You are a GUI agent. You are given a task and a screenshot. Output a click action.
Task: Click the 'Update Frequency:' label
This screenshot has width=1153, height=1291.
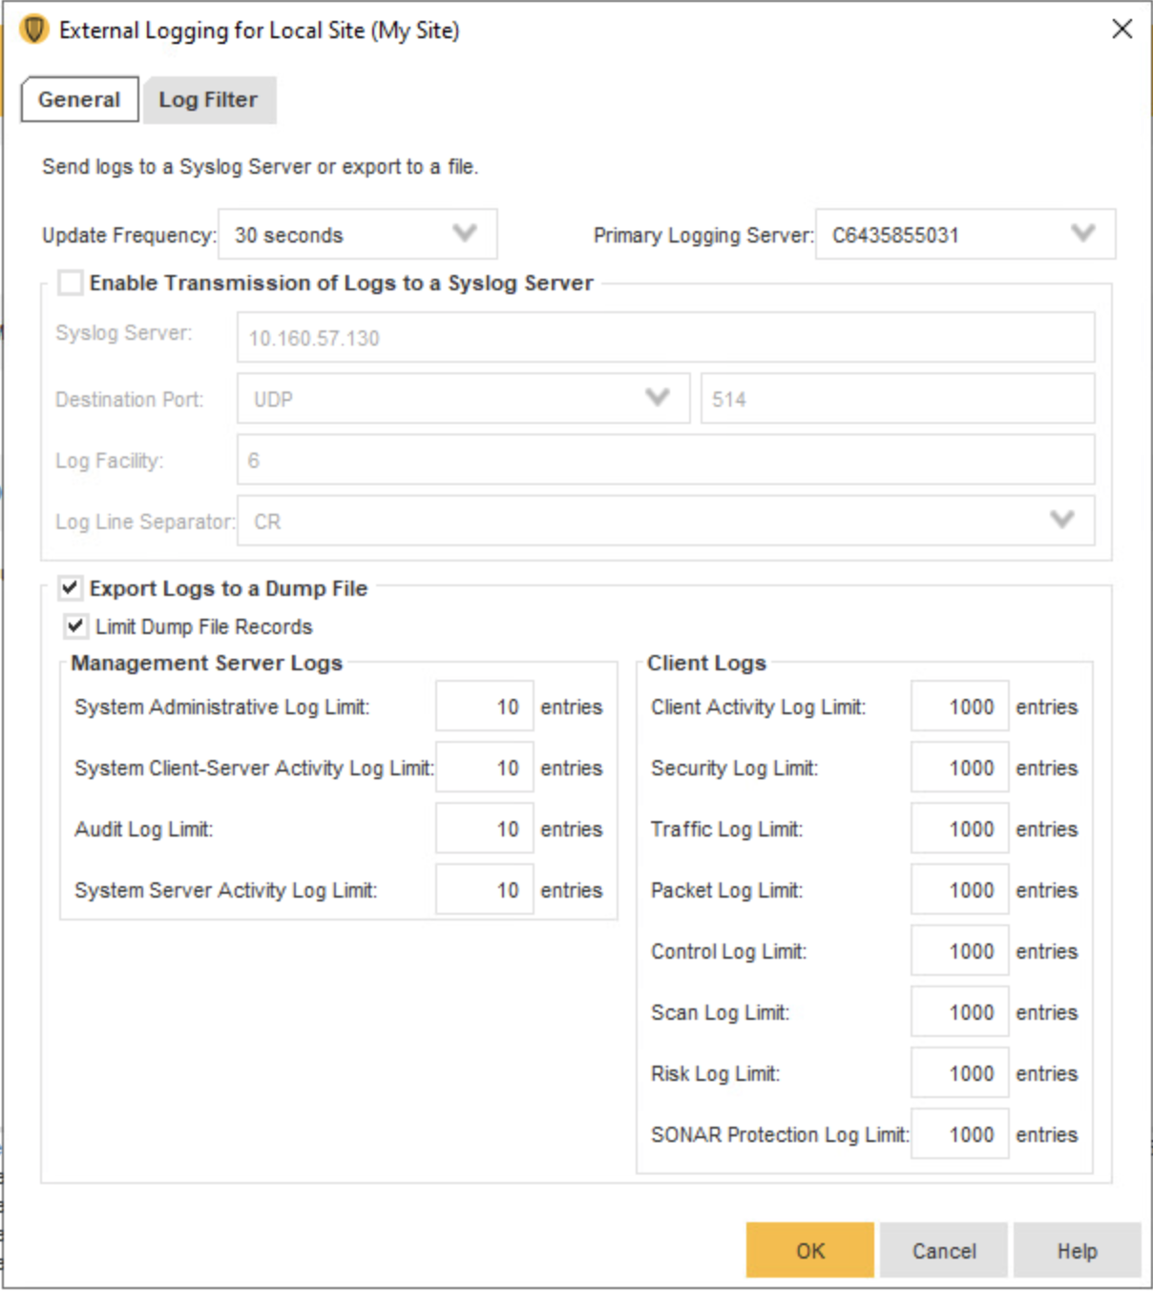pyautogui.click(x=129, y=235)
